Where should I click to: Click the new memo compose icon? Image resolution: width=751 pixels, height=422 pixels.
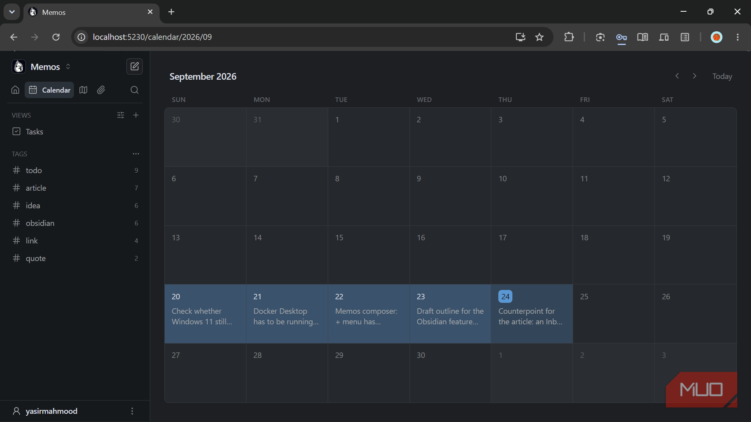pos(134,66)
